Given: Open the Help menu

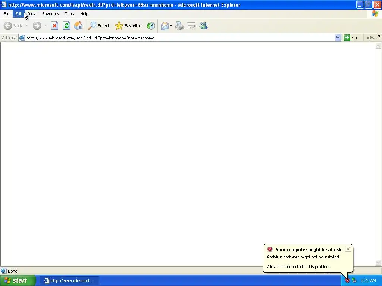Looking at the screenshot, I should click(84, 14).
